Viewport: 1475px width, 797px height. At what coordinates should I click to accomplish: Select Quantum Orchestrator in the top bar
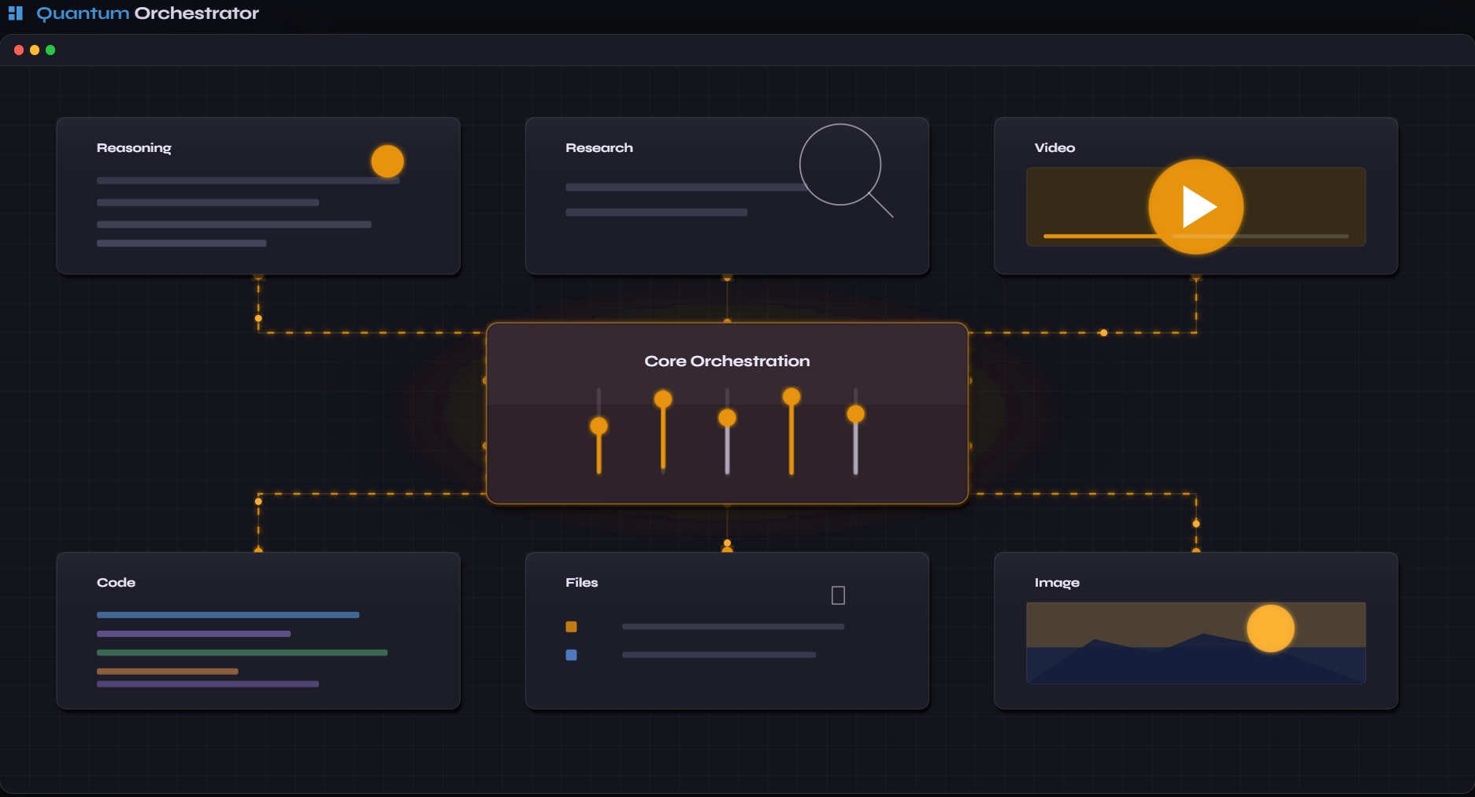click(x=147, y=13)
